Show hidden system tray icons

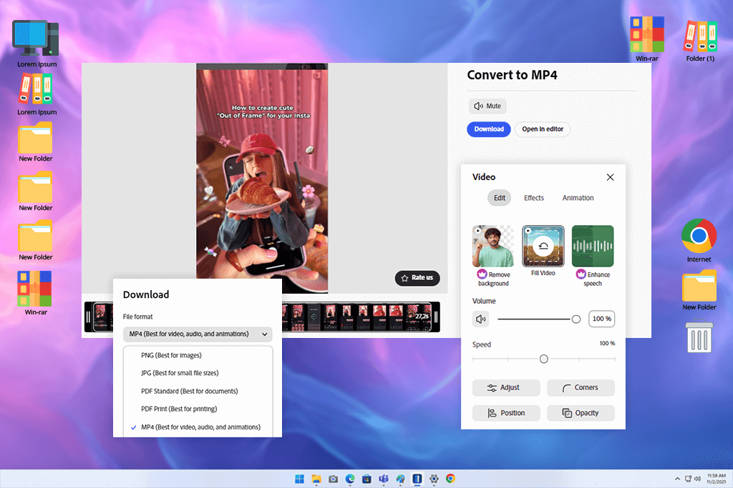pos(677,479)
